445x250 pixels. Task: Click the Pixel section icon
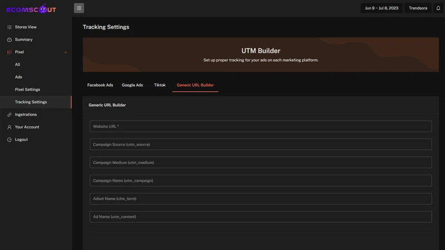[x=9, y=52]
